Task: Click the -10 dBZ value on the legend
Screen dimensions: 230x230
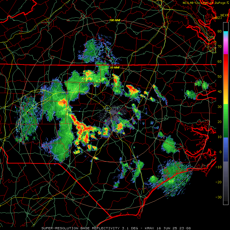Action: 218,167
